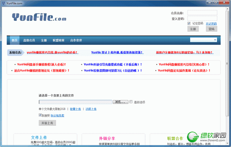The width and height of the screenshot is (231, 147).
Task: Click the 外链分享 section heading
Action: (x=107, y=139)
